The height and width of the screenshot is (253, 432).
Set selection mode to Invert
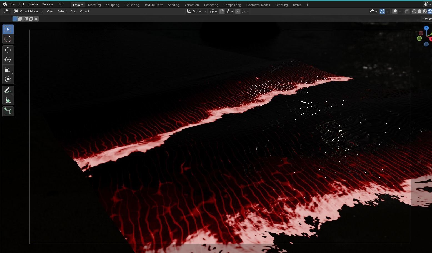pos(31,19)
